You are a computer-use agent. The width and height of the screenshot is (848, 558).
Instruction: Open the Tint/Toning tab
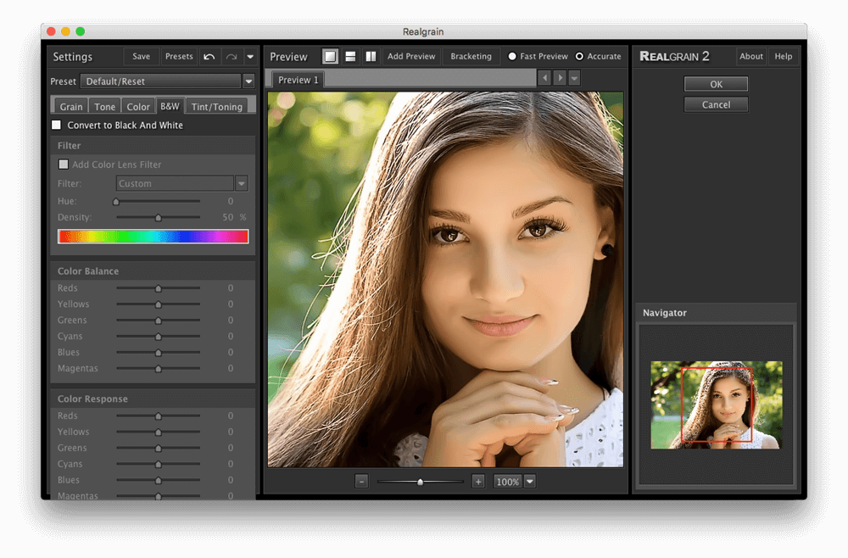pyautogui.click(x=216, y=107)
